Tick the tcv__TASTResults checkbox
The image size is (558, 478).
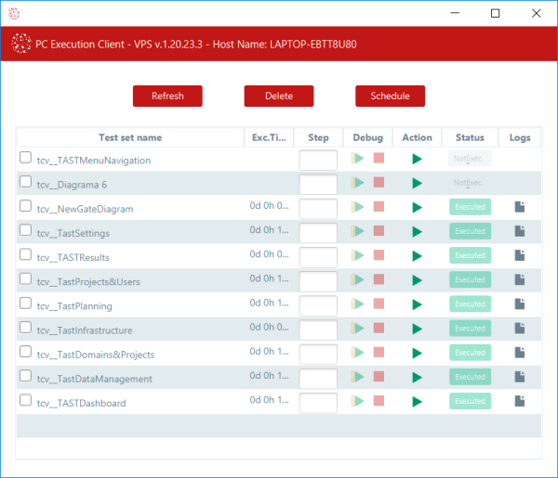25,254
